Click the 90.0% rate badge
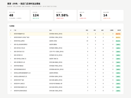 tap(118, 41)
